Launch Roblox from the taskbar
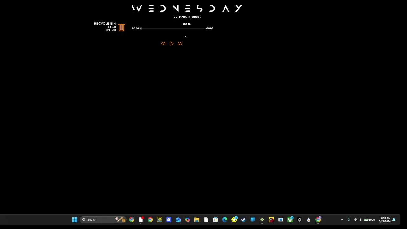The width and height of the screenshot is (407, 229). (169, 219)
